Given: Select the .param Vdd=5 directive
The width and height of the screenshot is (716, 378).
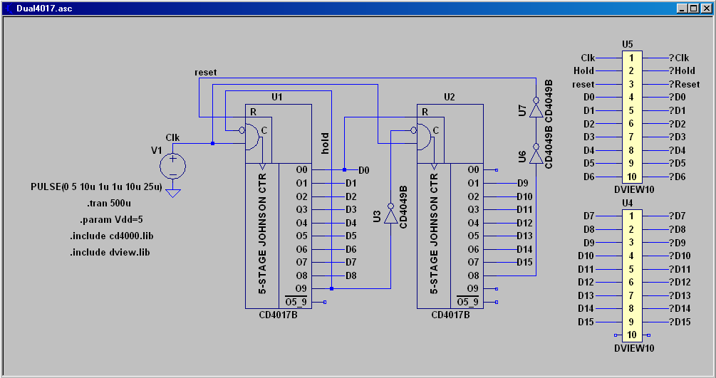Looking at the screenshot, I should [x=111, y=219].
